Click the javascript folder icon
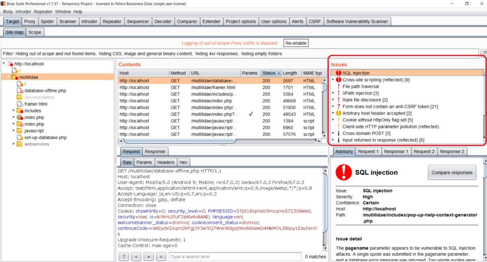This screenshot has width=487, height=262. click(19, 131)
